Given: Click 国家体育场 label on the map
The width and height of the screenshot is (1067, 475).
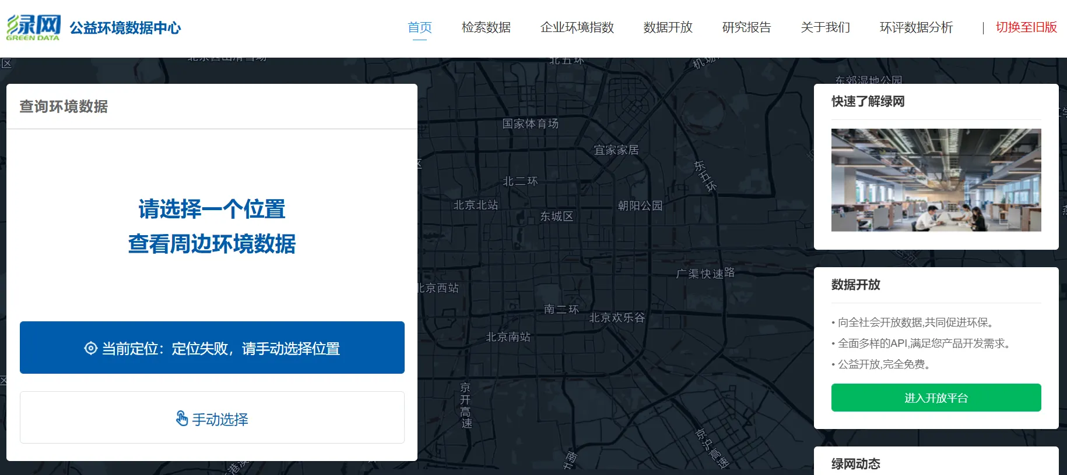Looking at the screenshot, I should (530, 123).
